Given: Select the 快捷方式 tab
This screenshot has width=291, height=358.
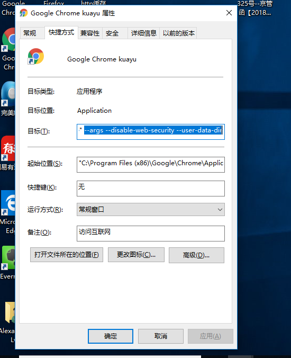Looking at the screenshot, I should (61, 33).
